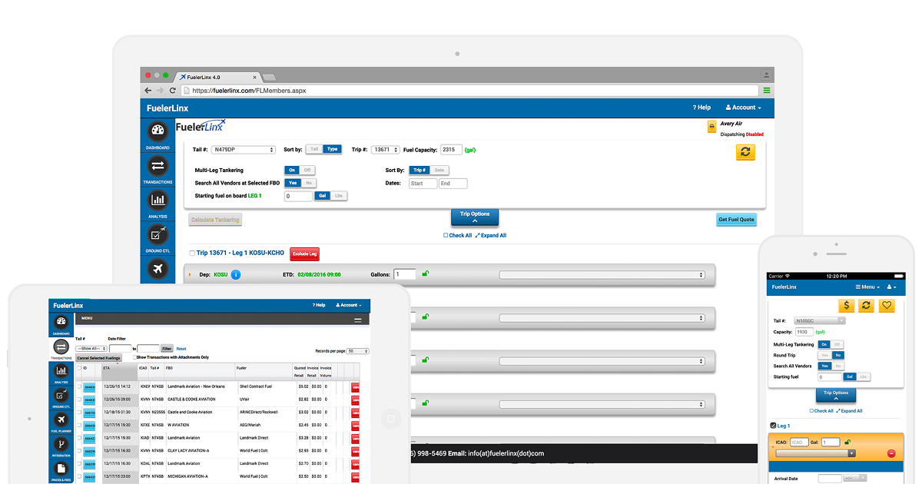Open Integration in the tablet sidebar
Screen dimensions: 922x484
60,446
